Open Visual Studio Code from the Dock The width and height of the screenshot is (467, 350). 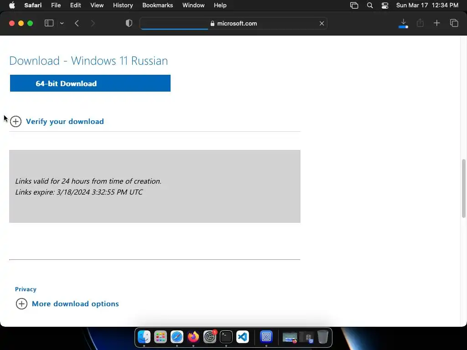point(243,337)
